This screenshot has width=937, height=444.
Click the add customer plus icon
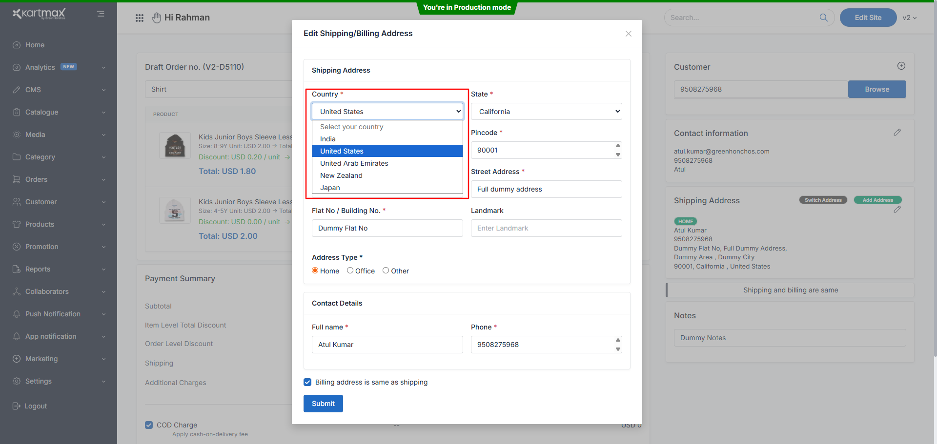[901, 66]
